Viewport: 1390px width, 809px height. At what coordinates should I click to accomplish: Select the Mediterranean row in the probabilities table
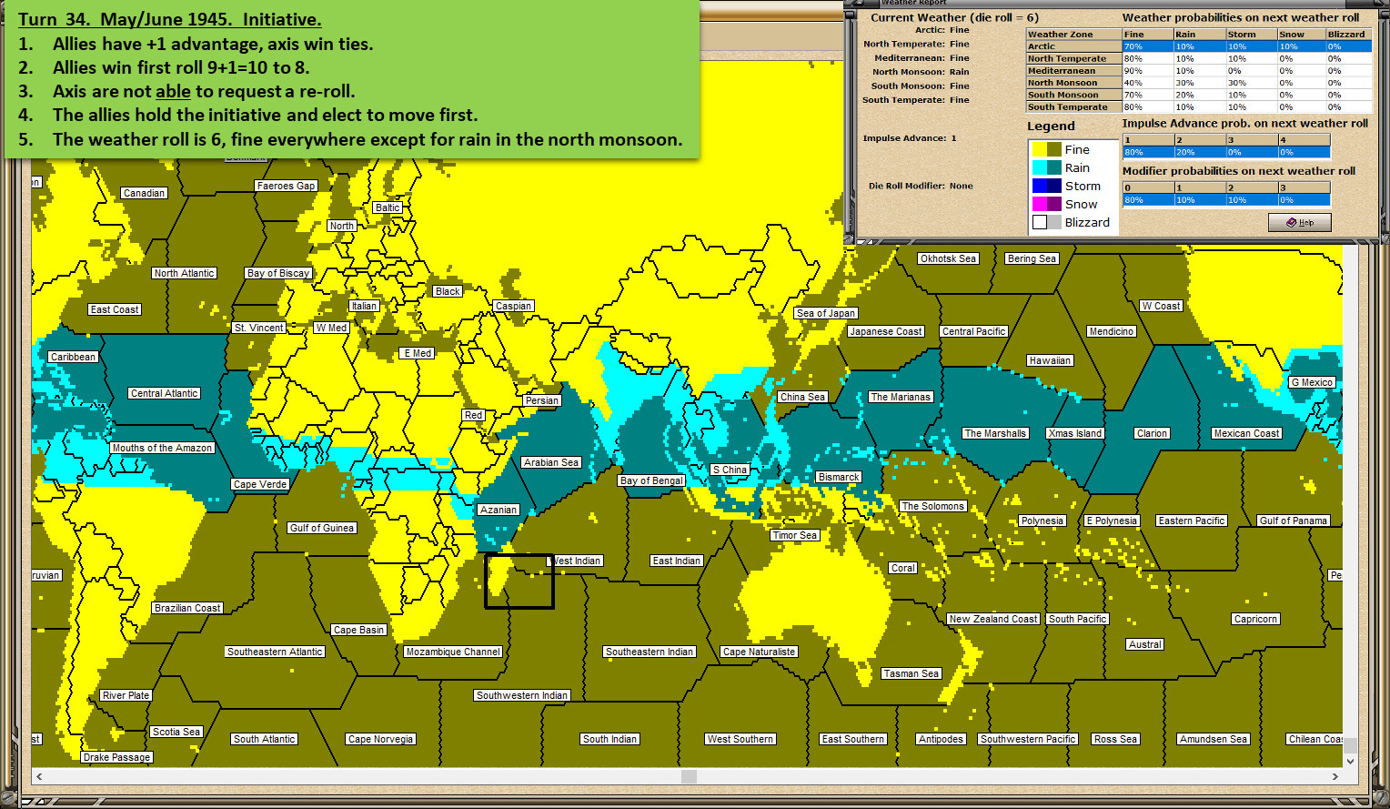[x=1198, y=70]
